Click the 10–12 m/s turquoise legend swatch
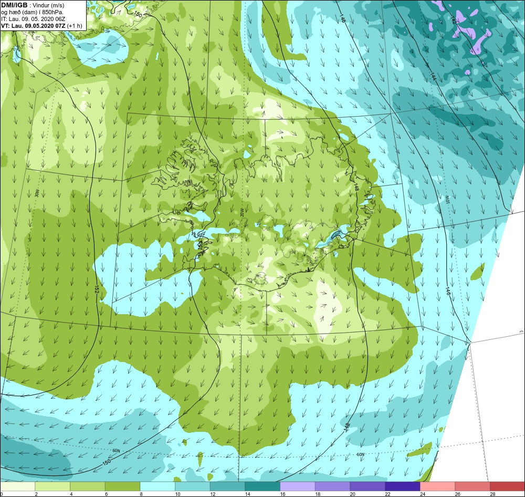This screenshot has height=497, width=525. click(193, 486)
